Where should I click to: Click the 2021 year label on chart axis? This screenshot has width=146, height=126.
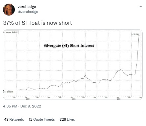pos(74,99)
